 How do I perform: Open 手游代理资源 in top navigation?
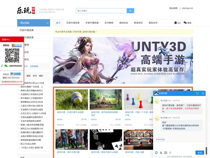coord(92,23)
